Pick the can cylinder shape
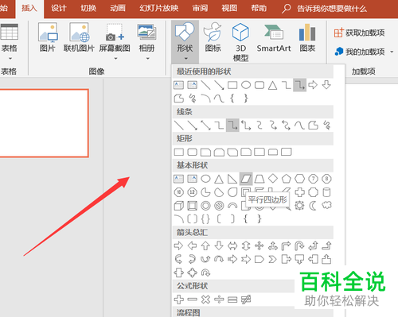The image size is (398, 317). coord(326,192)
